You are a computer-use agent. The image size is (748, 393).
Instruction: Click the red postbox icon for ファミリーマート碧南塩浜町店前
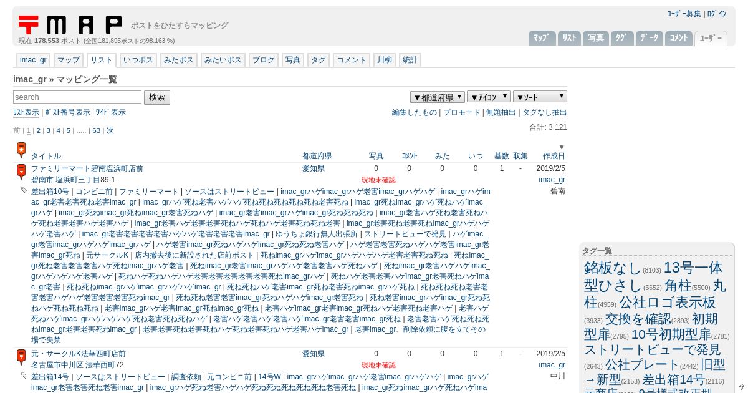coord(21,172)
